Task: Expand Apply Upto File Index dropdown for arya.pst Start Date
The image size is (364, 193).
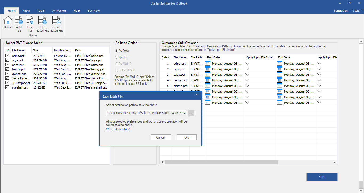Action: tap(248, 69)
